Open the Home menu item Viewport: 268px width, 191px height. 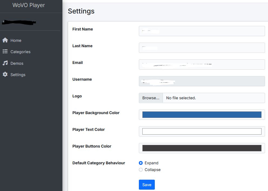16,40
